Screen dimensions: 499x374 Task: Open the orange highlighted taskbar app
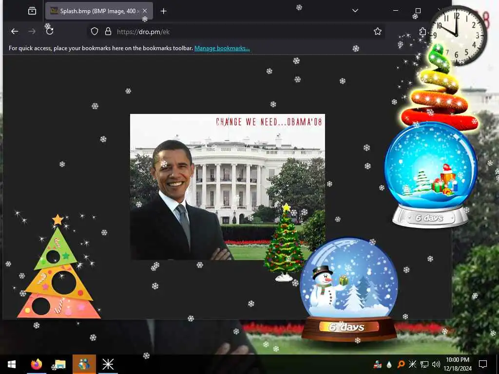point(84,364)
